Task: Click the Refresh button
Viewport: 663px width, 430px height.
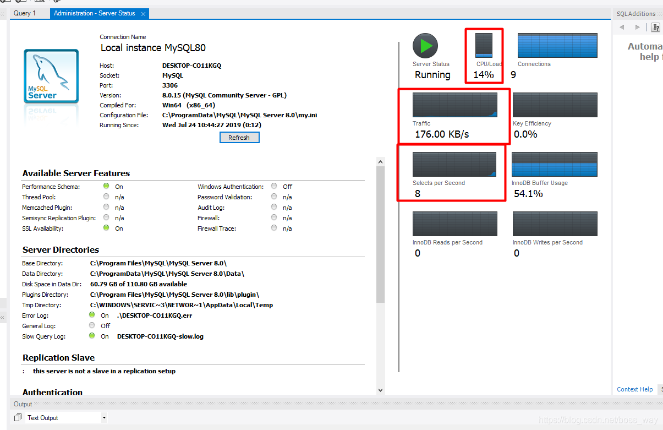Action: 239,138
